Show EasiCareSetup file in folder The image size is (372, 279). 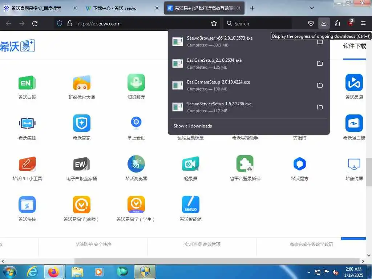point(320,63)
